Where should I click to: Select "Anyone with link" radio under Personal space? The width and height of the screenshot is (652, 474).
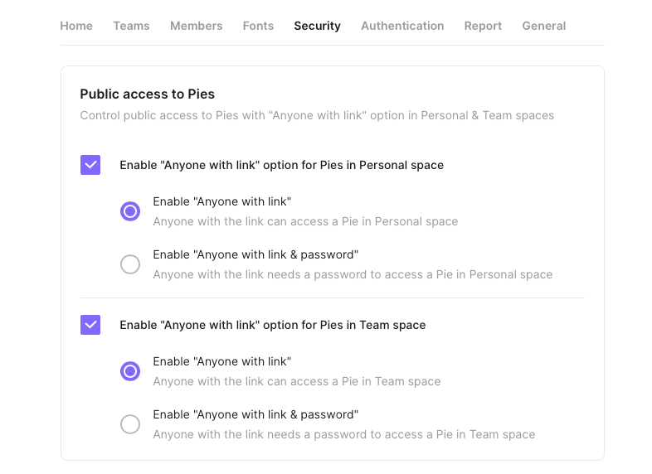point(130,211)
